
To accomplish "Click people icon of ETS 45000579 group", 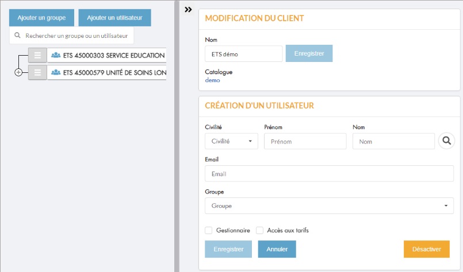I will click(x=56, y=72).
